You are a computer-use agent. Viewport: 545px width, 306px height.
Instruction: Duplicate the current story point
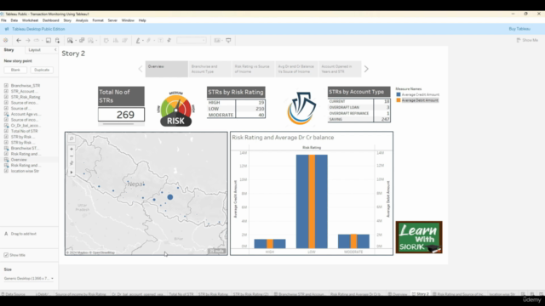point(42,70)
